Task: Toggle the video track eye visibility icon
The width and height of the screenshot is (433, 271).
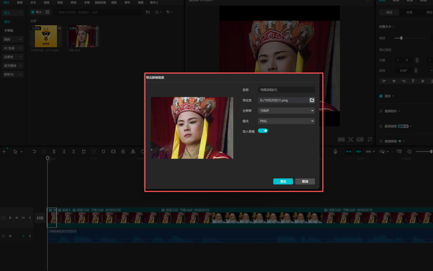Action: [x=16, y=218]
